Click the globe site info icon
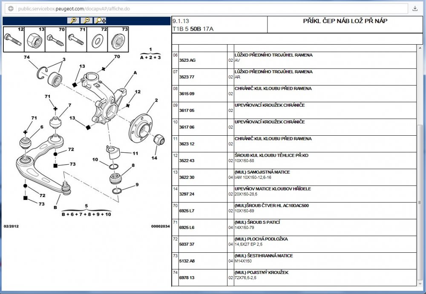426x294 pixels. [x=11, y=9]
